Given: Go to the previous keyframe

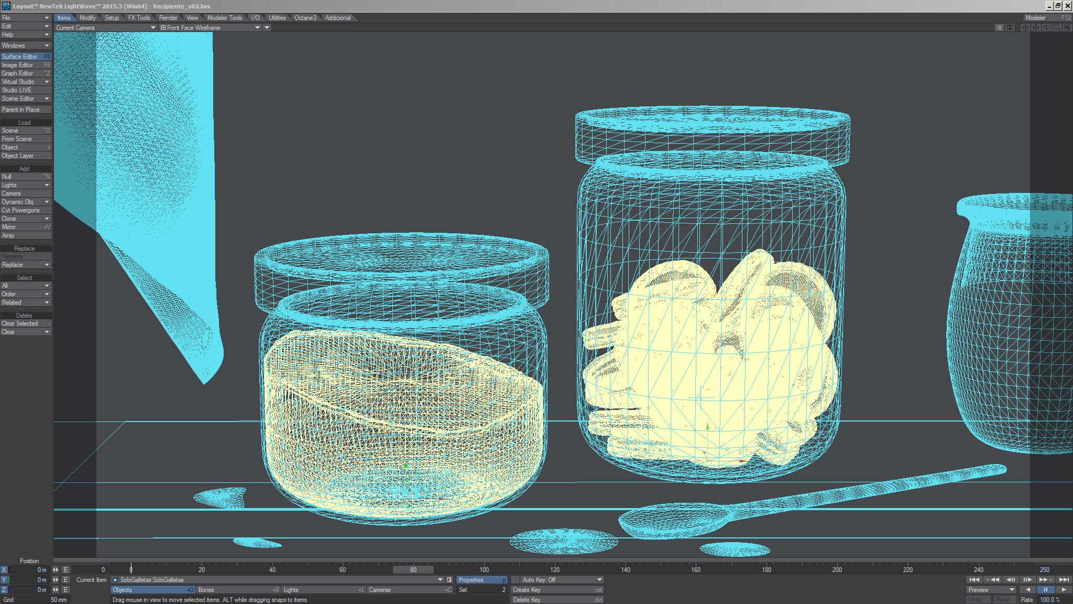Looking at the screenshot, I should (x=992, y=579).
